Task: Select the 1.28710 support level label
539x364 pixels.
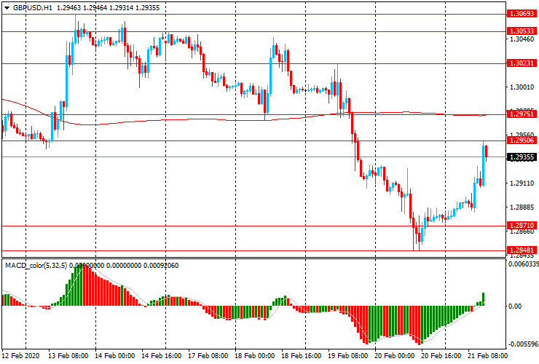Action: (x=522, y=226)
